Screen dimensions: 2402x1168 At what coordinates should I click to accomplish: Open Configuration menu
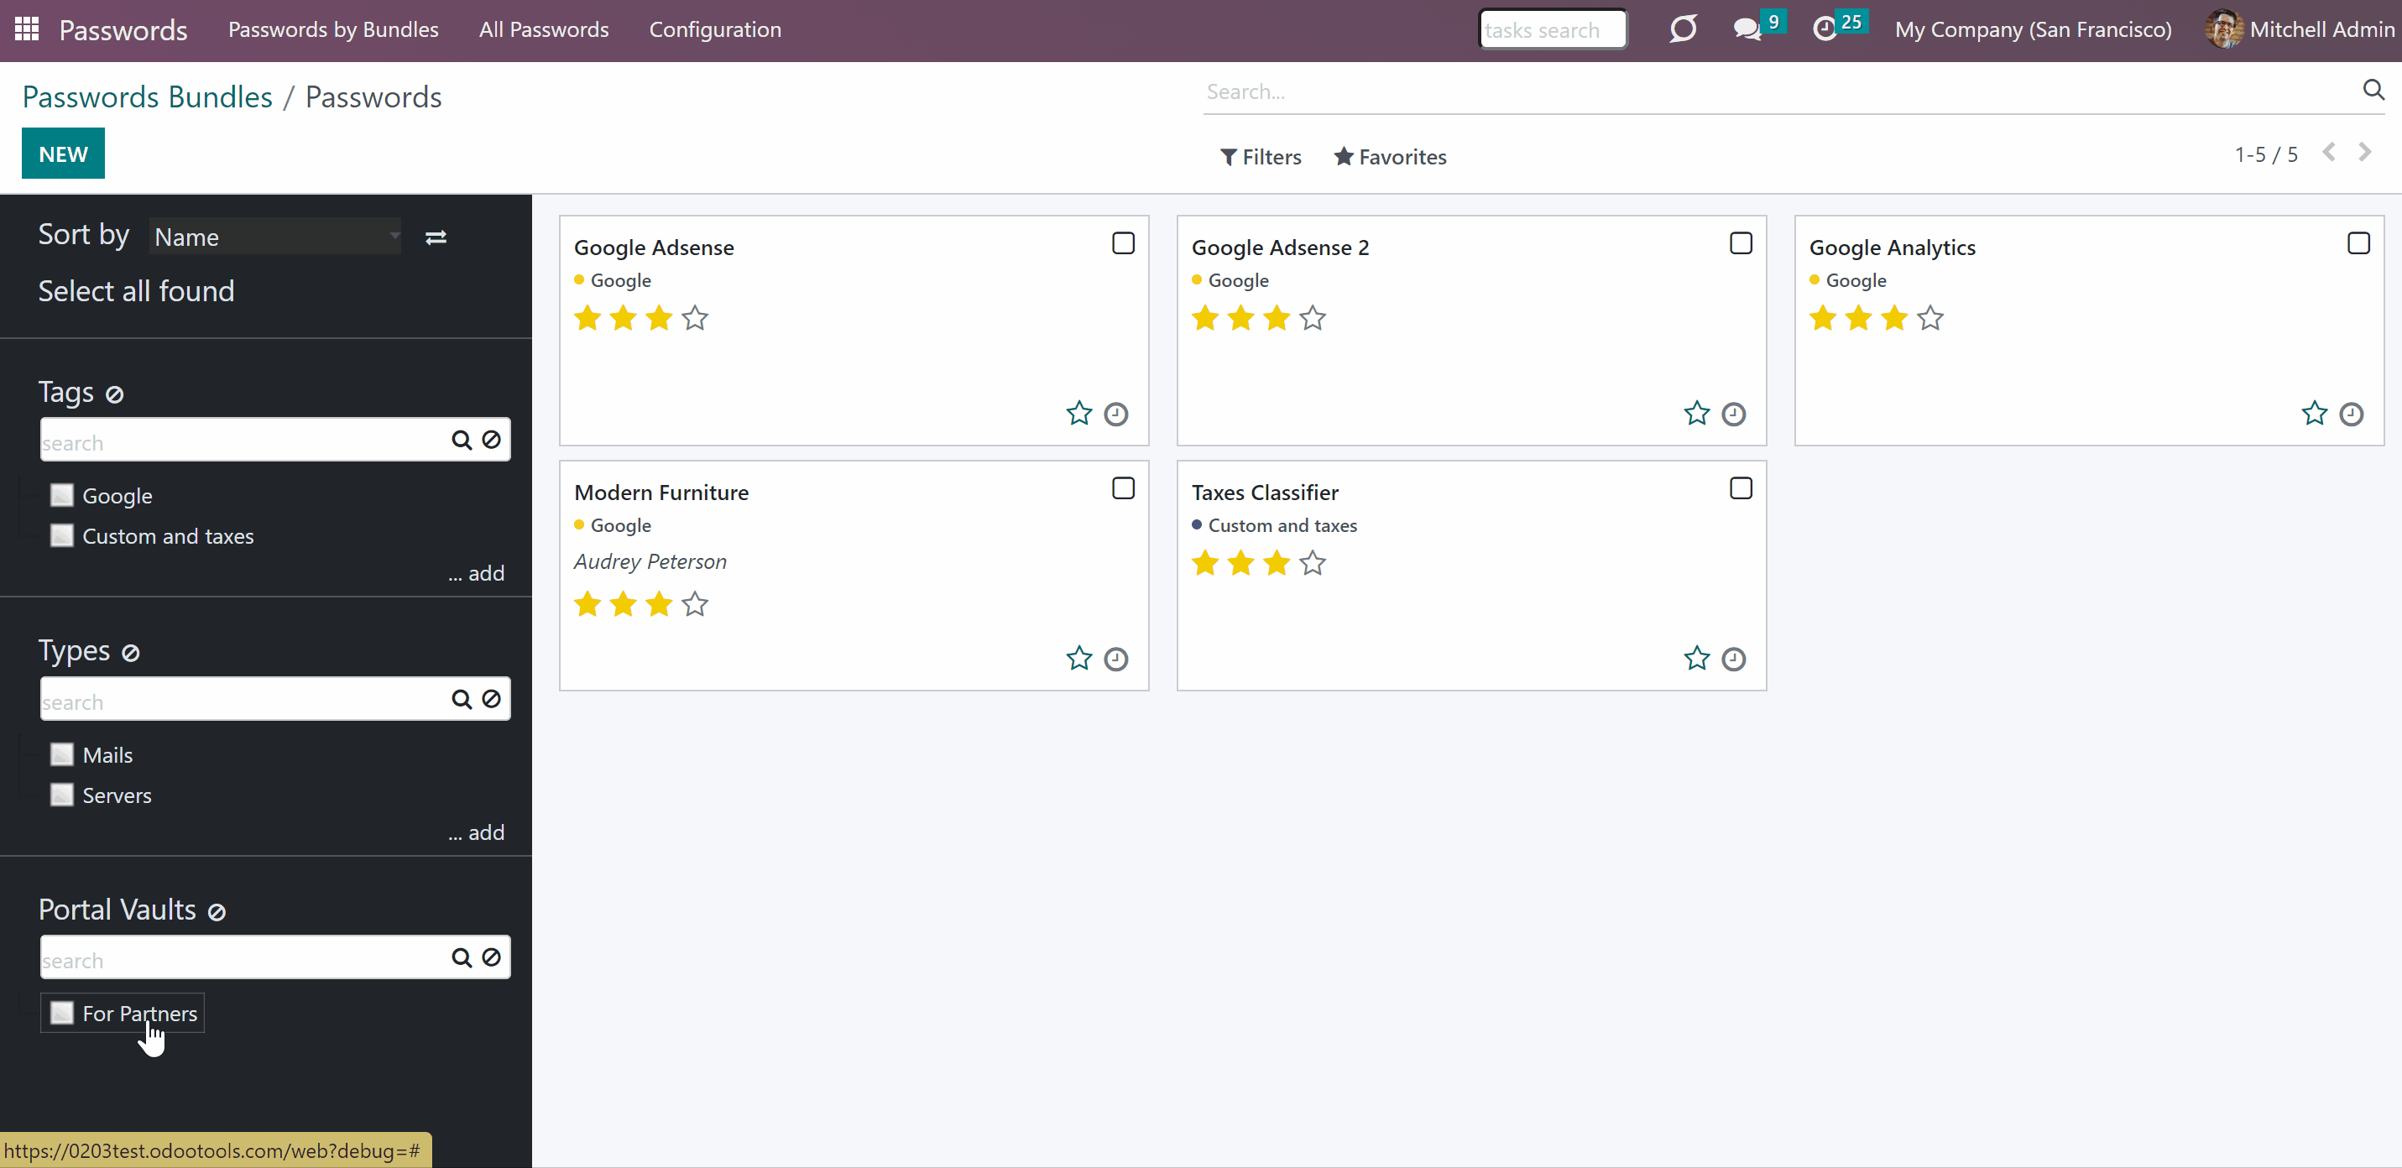coord(715,30)
